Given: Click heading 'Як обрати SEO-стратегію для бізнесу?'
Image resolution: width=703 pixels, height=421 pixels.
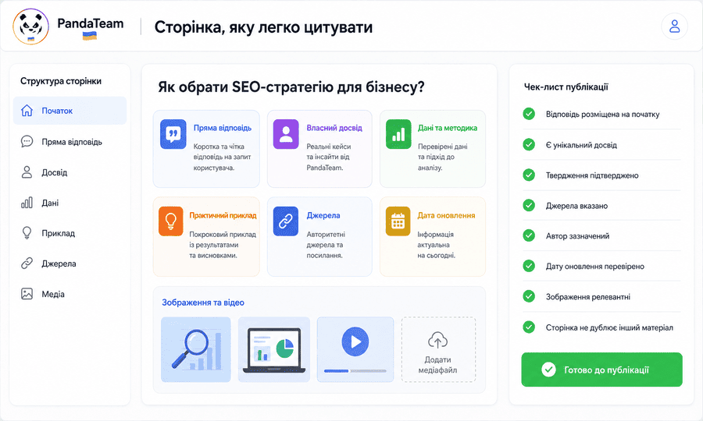Looking at the screenshot, I should tap(291, 87).
